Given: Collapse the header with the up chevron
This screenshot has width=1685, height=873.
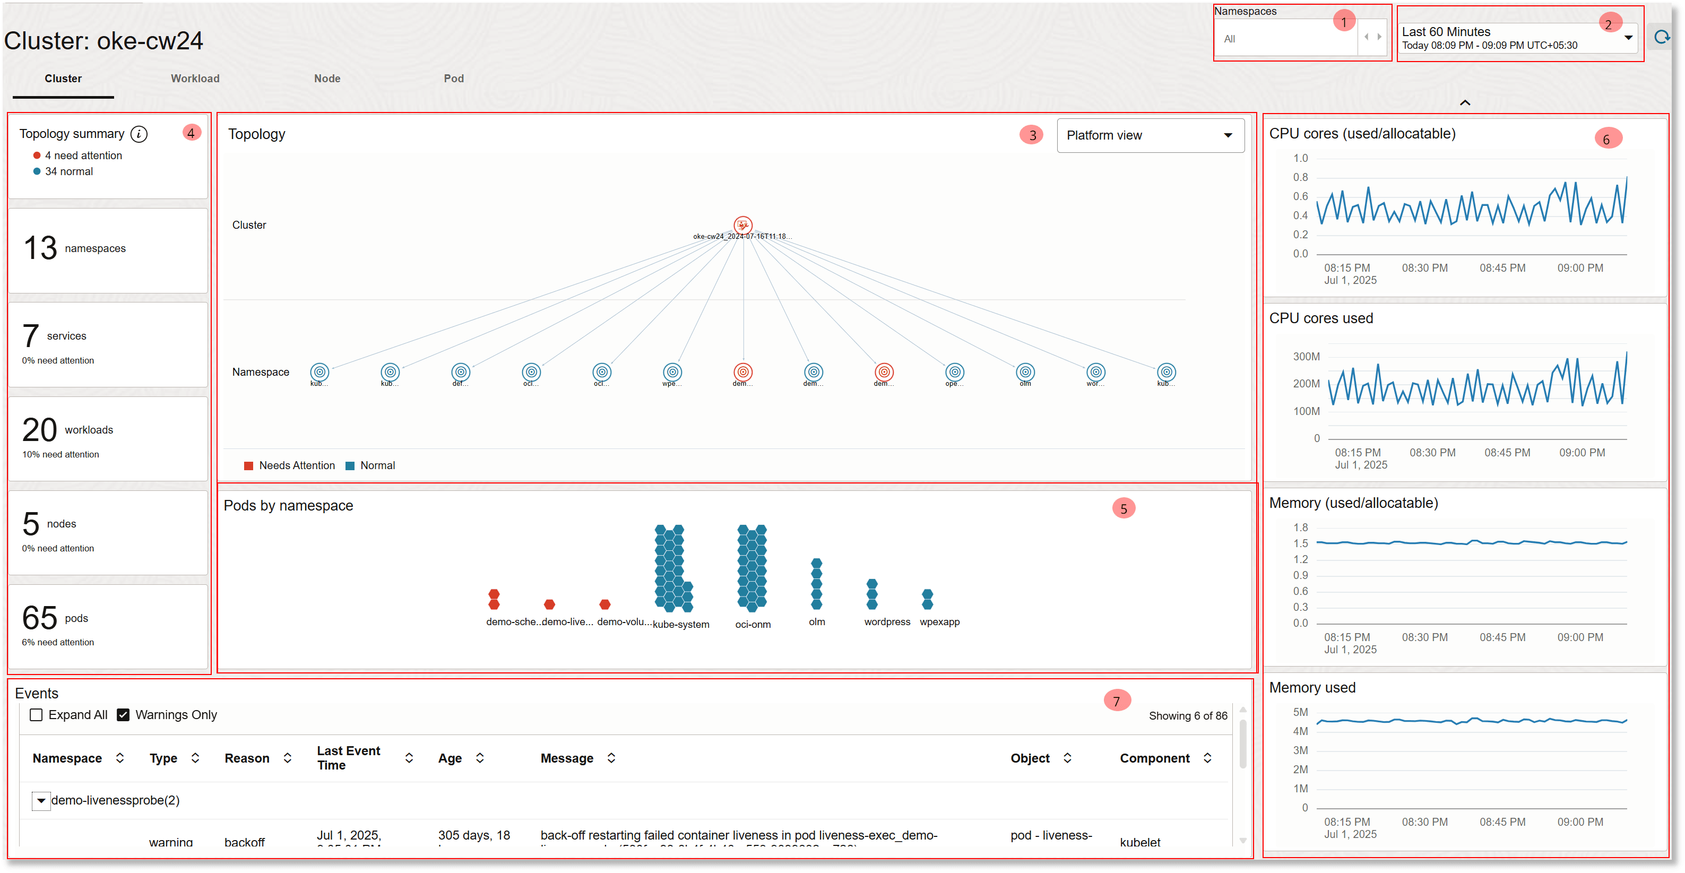Looking at the screenshot, I should 1465,102.
